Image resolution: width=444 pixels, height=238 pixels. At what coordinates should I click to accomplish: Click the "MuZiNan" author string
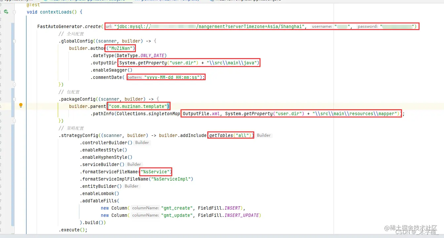click(x=120, y=48)
